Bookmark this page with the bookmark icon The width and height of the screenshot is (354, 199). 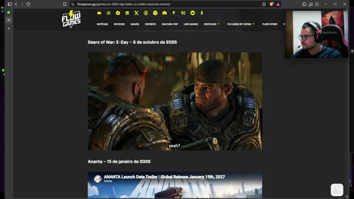[65, 4]
